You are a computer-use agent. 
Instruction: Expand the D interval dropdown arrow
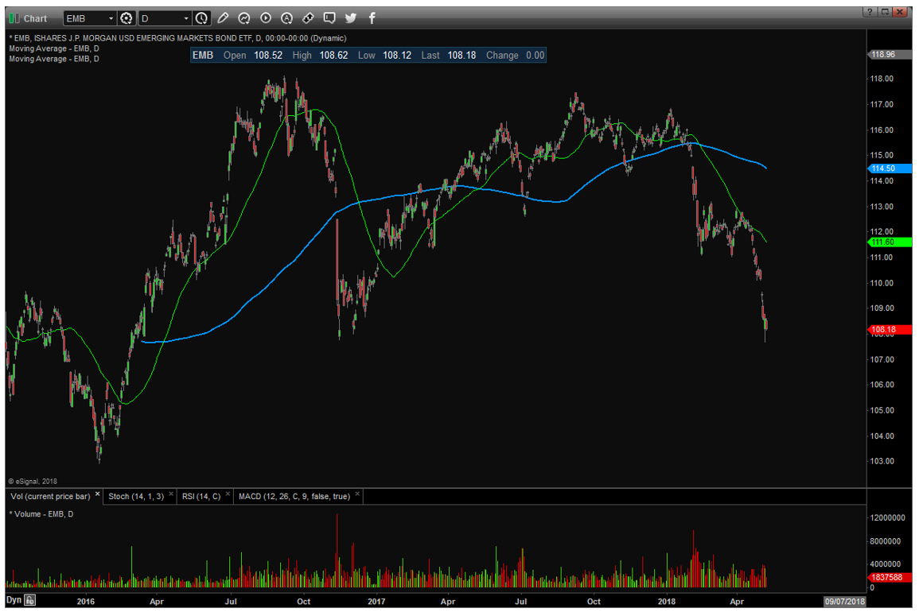click(x=186, y=19)
